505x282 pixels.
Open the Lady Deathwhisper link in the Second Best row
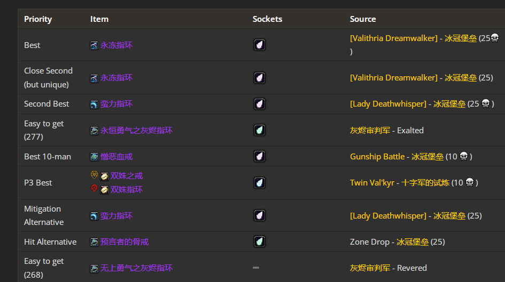click(x=388, y=103)
